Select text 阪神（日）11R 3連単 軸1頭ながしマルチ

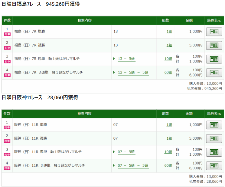(x=50, y=165)
